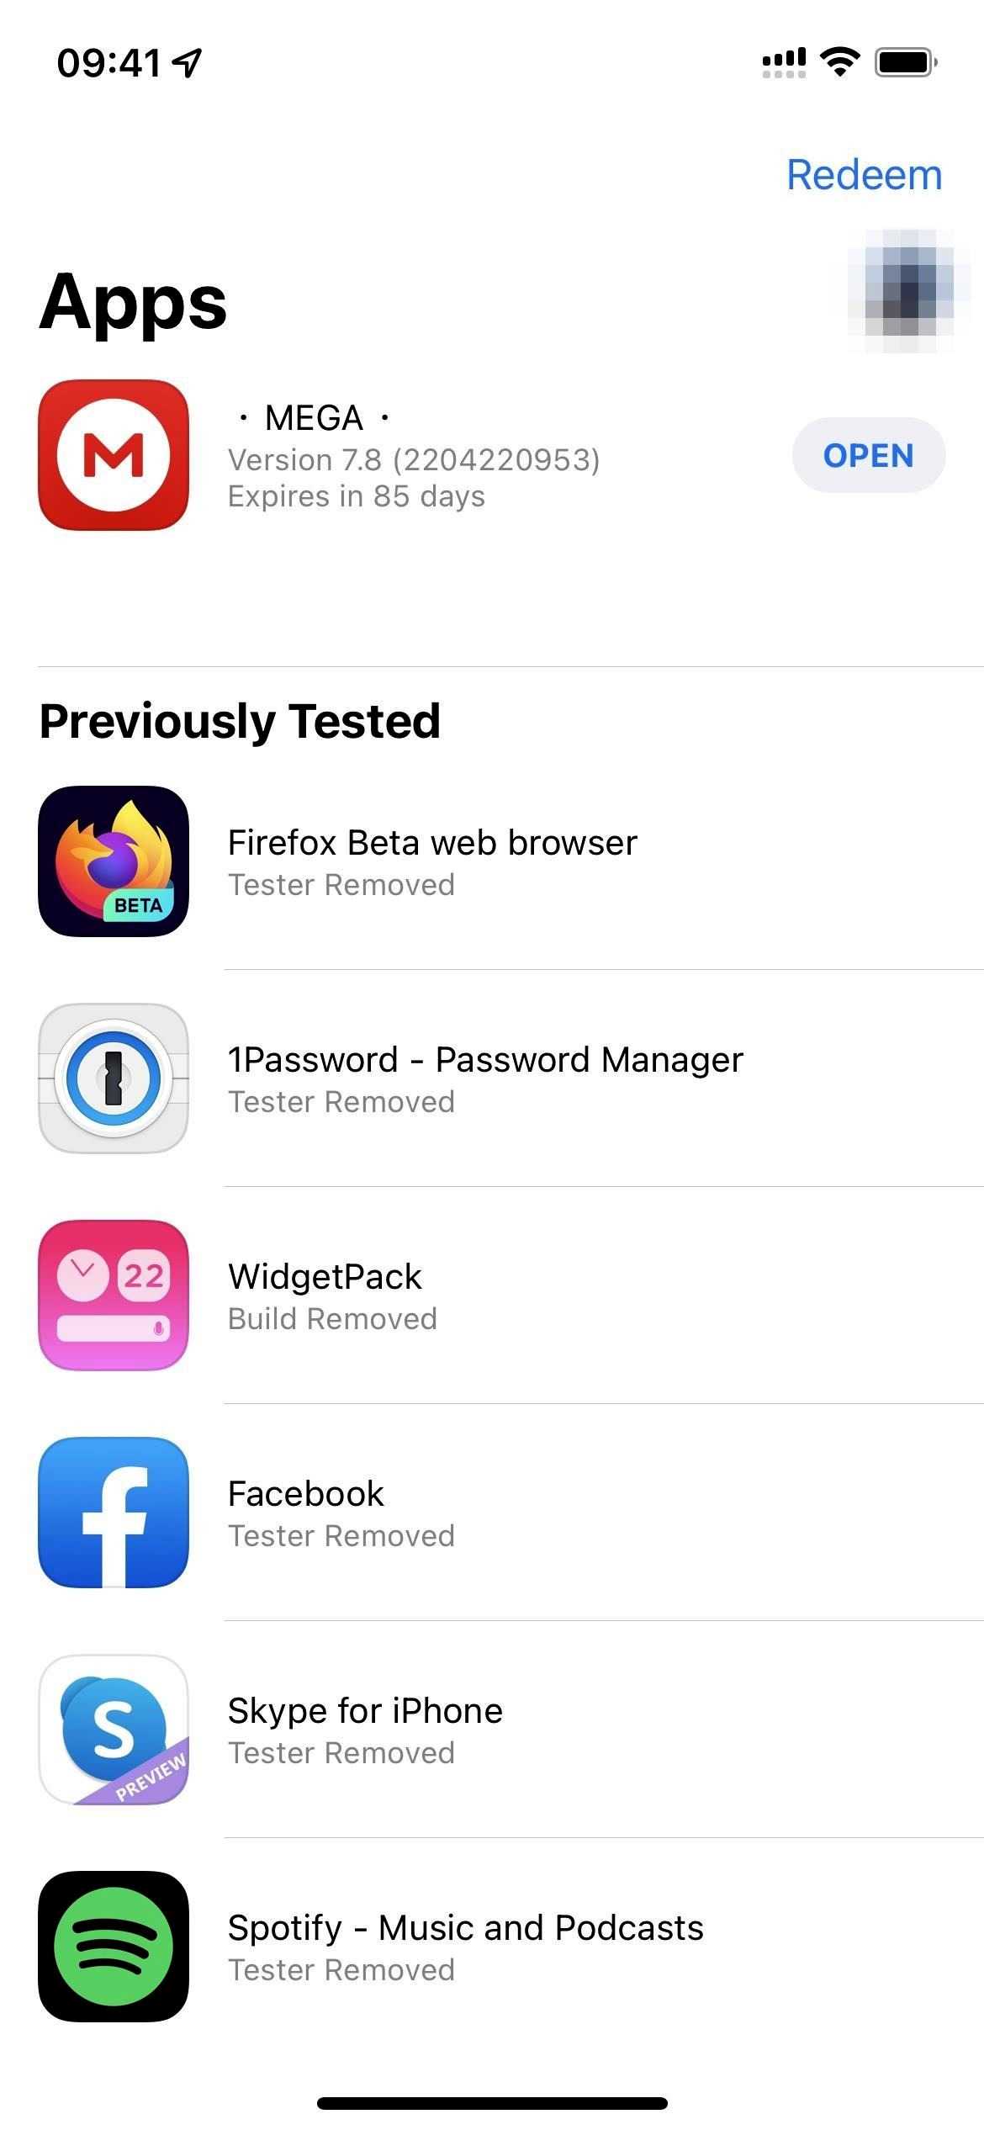Tap the Wi-Fi status bar icon
The width and height of the screenshot is (984, 2130).
(x=839, y=61)
